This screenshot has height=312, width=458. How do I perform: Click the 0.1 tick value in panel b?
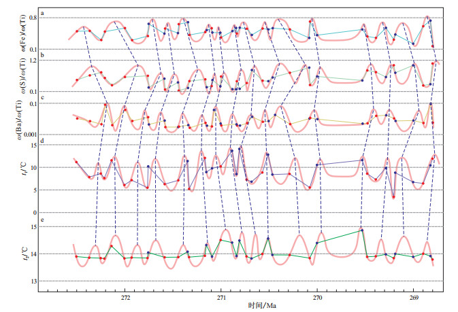click(x=33, y=92)
